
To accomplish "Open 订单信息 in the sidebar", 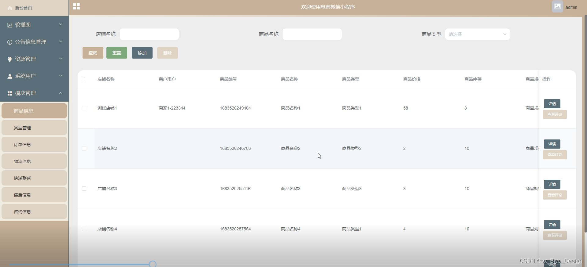I will point(34,144).
